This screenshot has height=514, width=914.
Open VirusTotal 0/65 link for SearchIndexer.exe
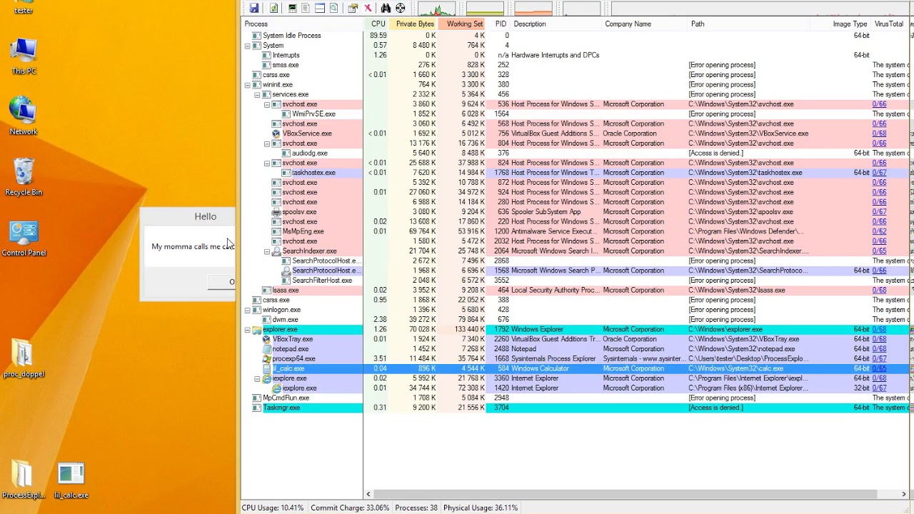pyautogui.click(x=879, y=251)
